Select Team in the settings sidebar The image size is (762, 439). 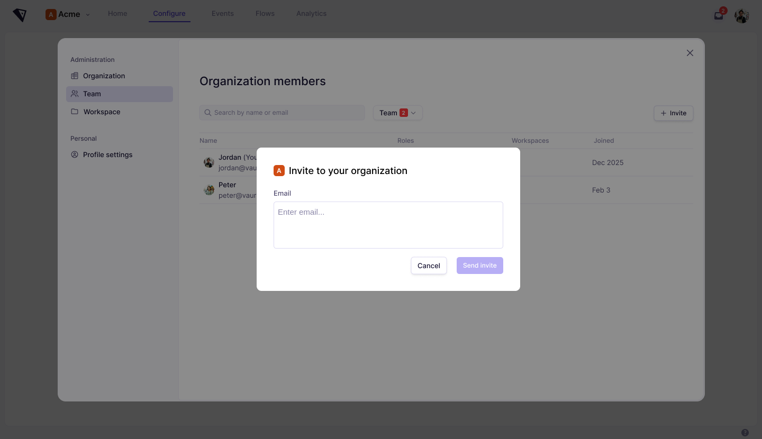click(x=120, y=94)
